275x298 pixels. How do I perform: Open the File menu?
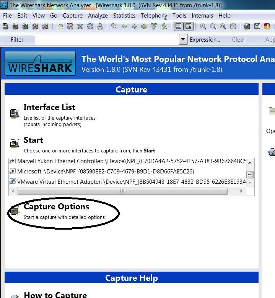tap(7, 16)
